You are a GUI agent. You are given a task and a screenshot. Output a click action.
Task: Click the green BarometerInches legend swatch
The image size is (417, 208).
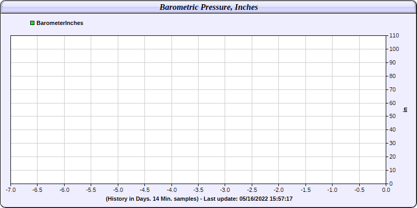(x=32, y=23)
